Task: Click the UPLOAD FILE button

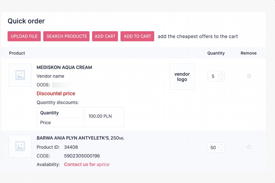Action: click(24, 36)
